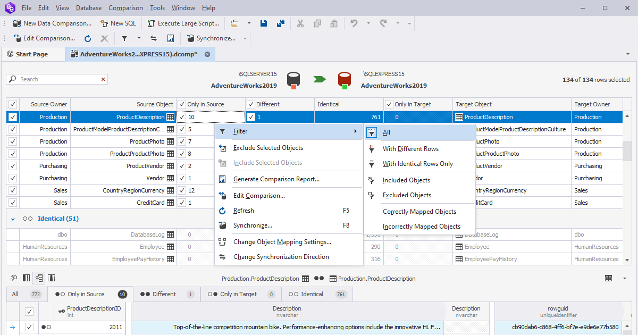Switch to the All records tab

(x=27, y=294)
